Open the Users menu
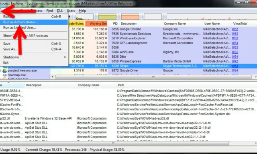Viewport: 257px width, 154px height. coord(71,11)
